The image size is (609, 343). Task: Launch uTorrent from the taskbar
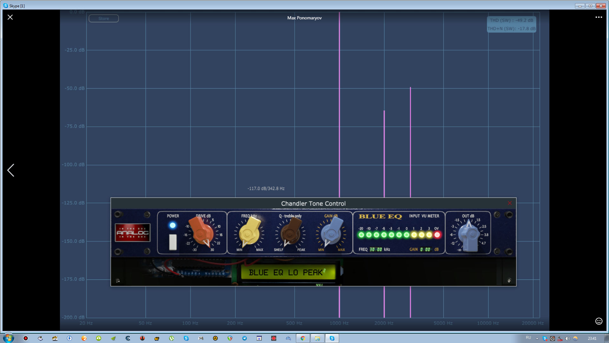click(172, 338)
